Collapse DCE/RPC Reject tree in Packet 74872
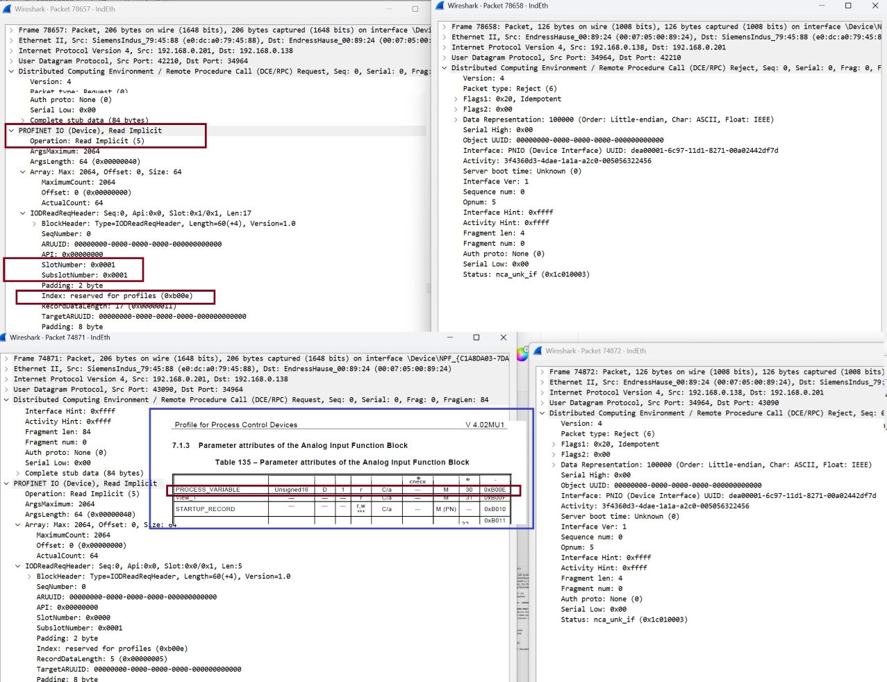Image resolution: width=887 pixels, height=682 pixels. (542, 413)
